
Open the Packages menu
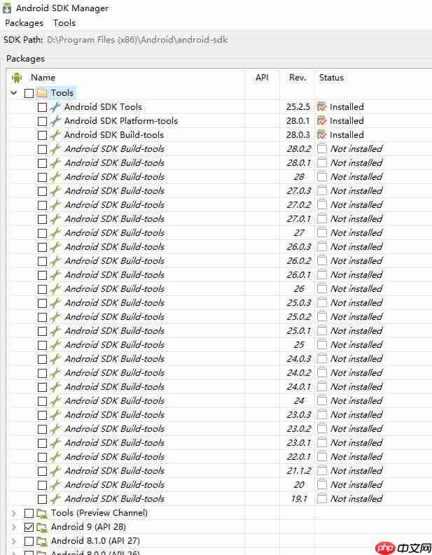coord(24,23)
